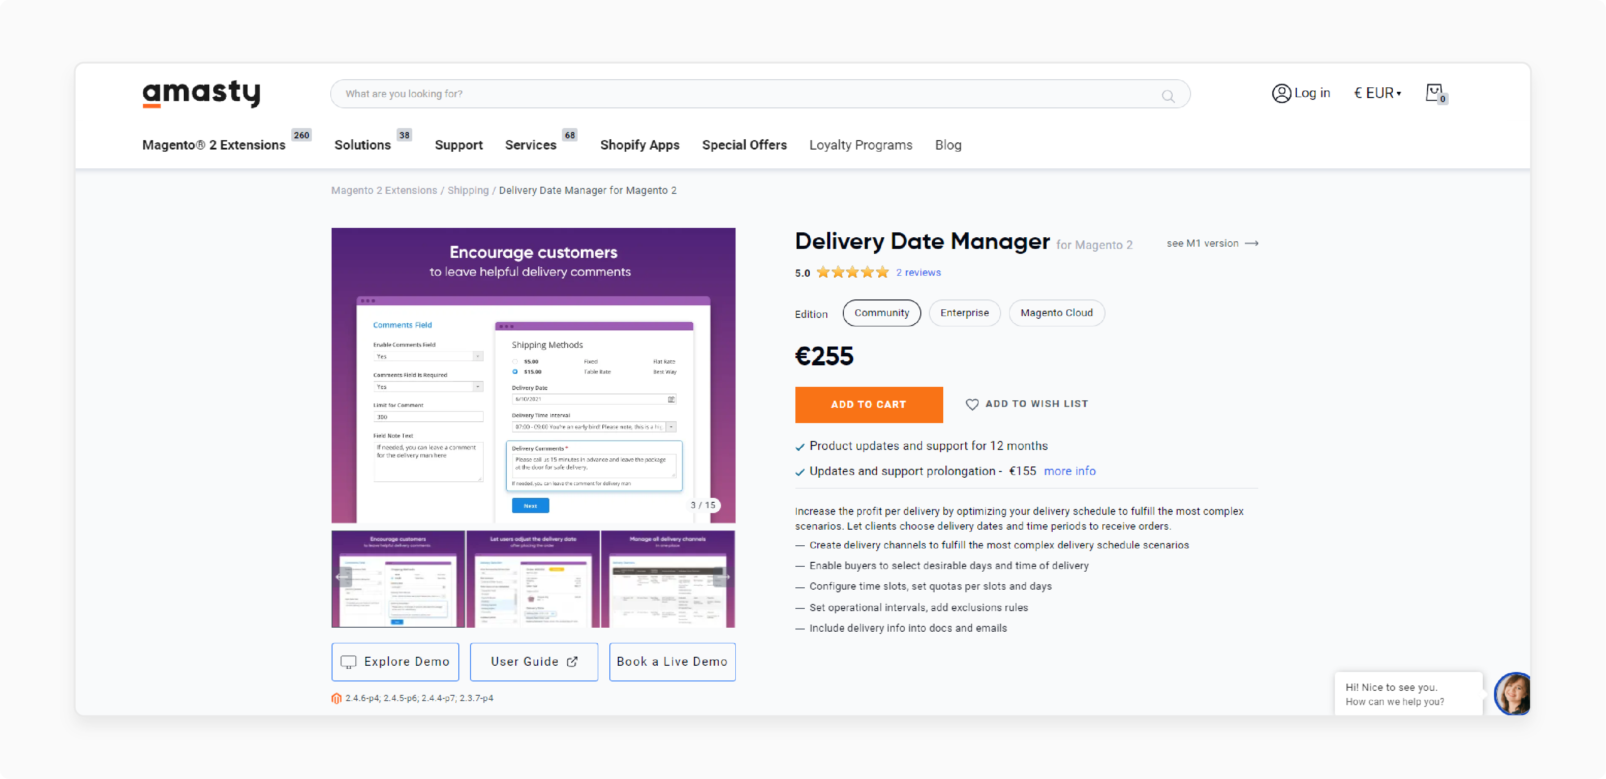Click the next thumbnails arrow
This screenshot has width=1606, height=779.
tap(723, 577)
